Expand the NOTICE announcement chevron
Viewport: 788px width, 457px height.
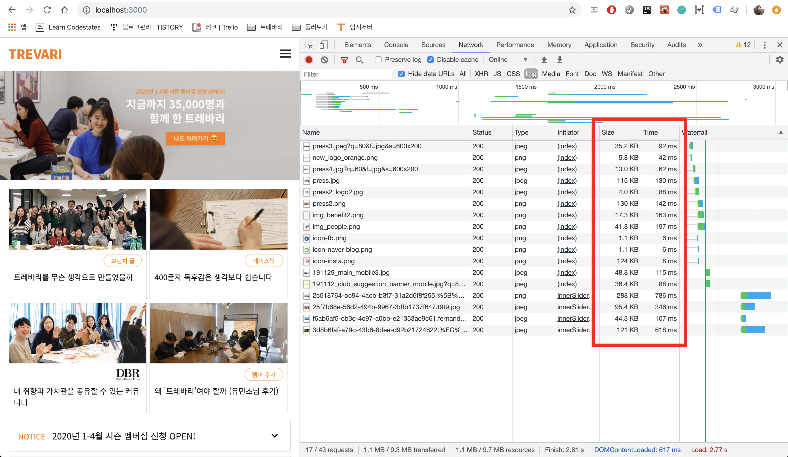[275, 436]
